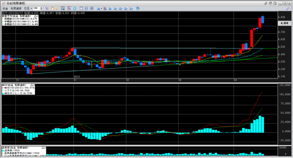
Task: Click the highlighted trendline draw tool
Action: [63, 9]
